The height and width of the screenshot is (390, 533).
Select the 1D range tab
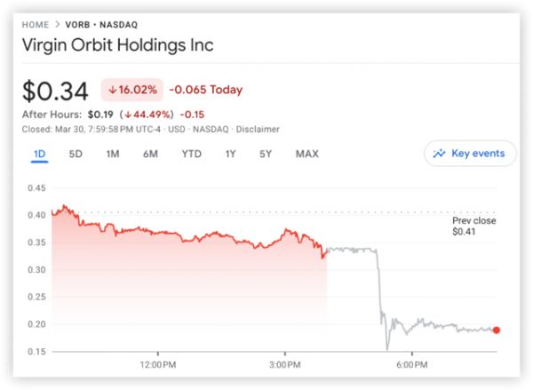point(39,154)
